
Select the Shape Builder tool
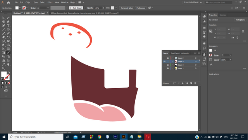click(x=8, y=45)
